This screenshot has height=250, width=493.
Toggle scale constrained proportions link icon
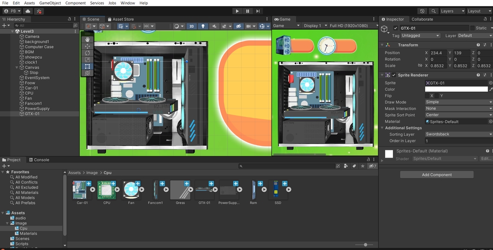tap(420, 66)
